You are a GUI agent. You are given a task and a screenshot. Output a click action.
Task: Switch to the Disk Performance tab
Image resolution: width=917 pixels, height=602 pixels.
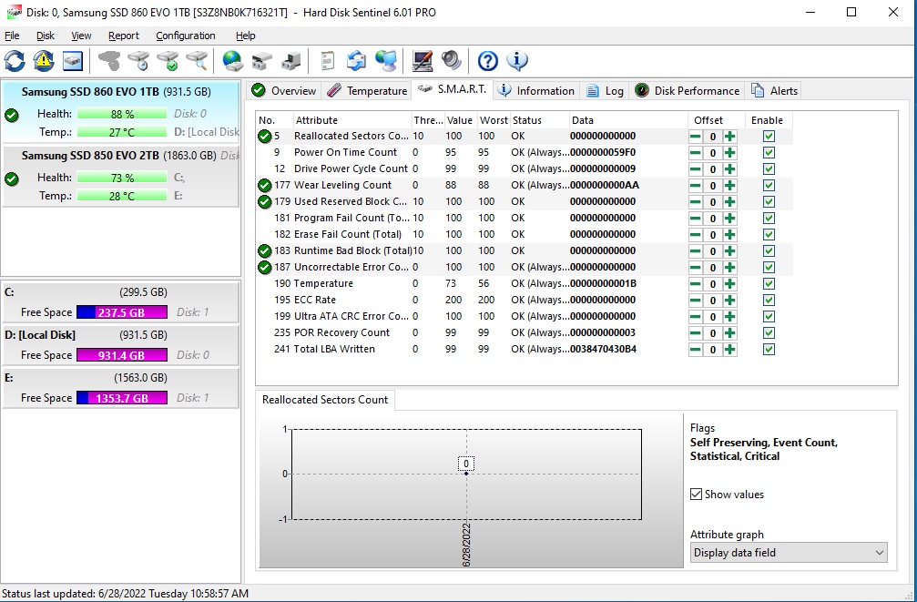[688, 91]
